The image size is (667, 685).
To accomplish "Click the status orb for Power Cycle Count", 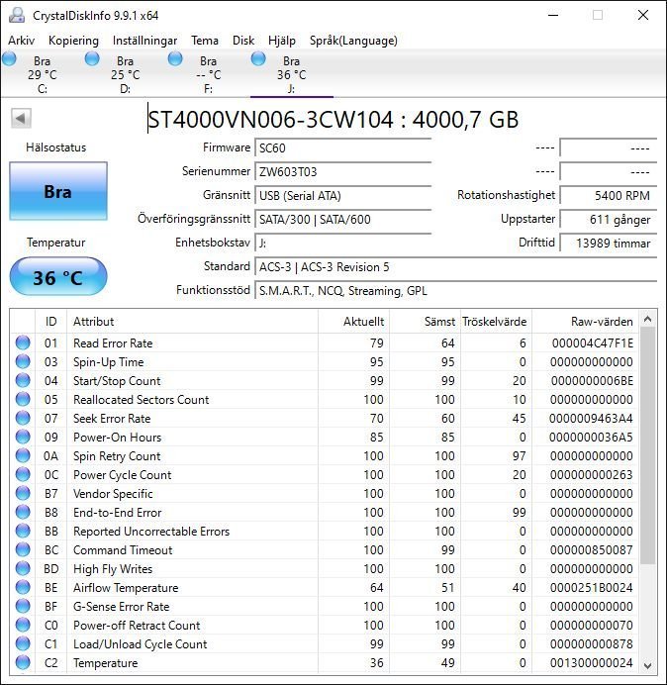I will tap(23, 474).
